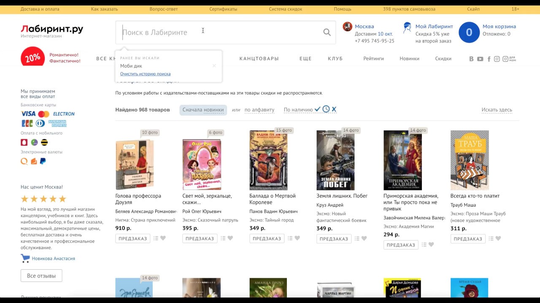540x303 pixels.
Task: Open 'Сертификаты' in top bar
Action: tap(223, 9)
